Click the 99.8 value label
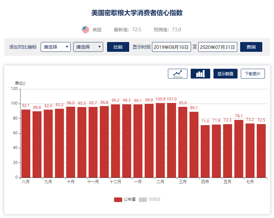 (x=149, y=100)
